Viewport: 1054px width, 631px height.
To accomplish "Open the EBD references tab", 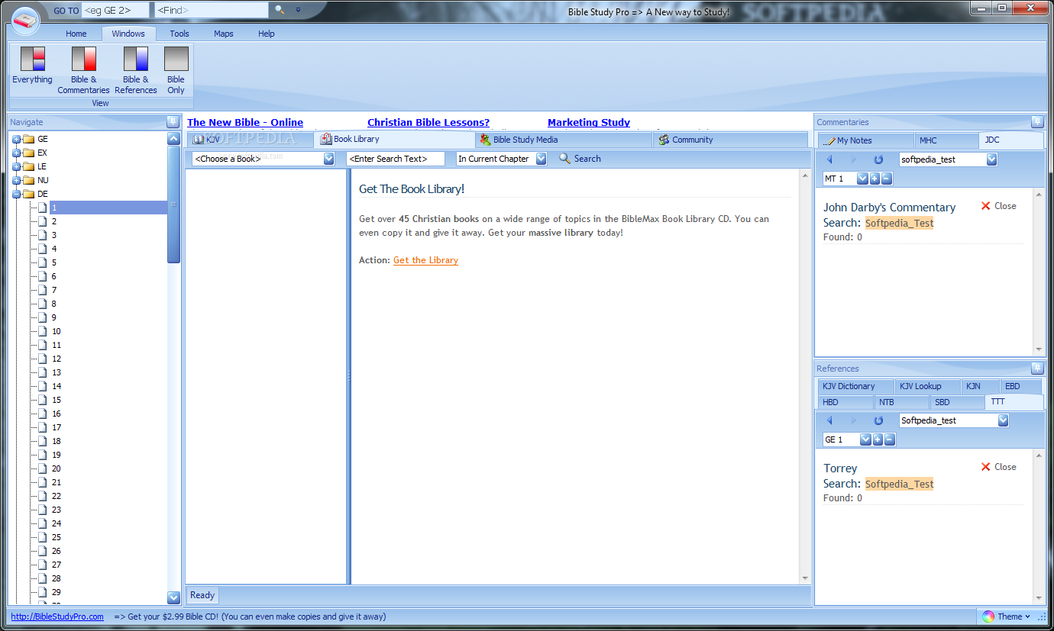I will pos(1020,386).
